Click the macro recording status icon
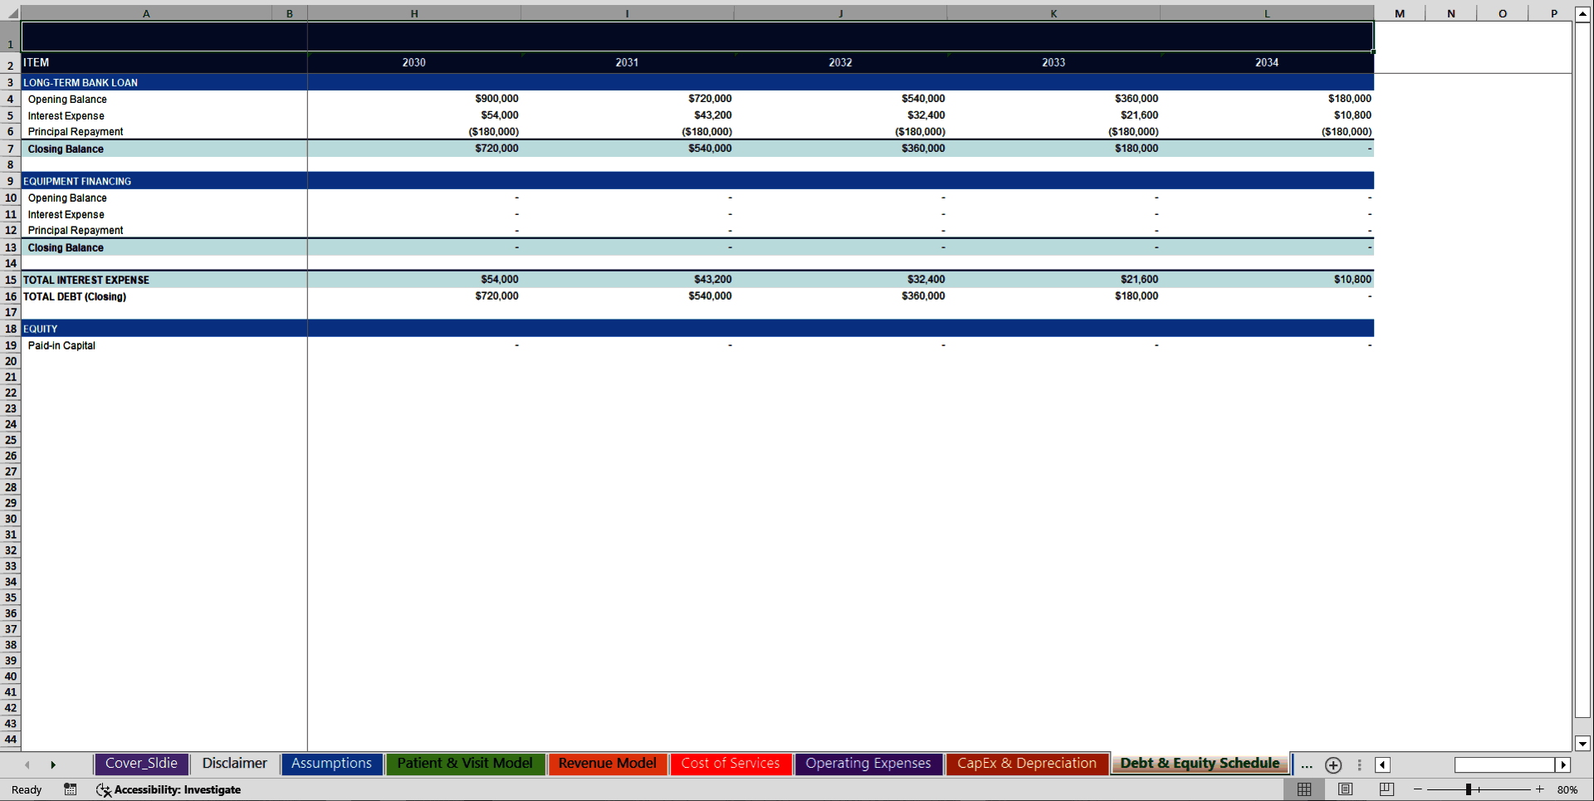This screenshot has width=1594, height=801. coord(71,789)
